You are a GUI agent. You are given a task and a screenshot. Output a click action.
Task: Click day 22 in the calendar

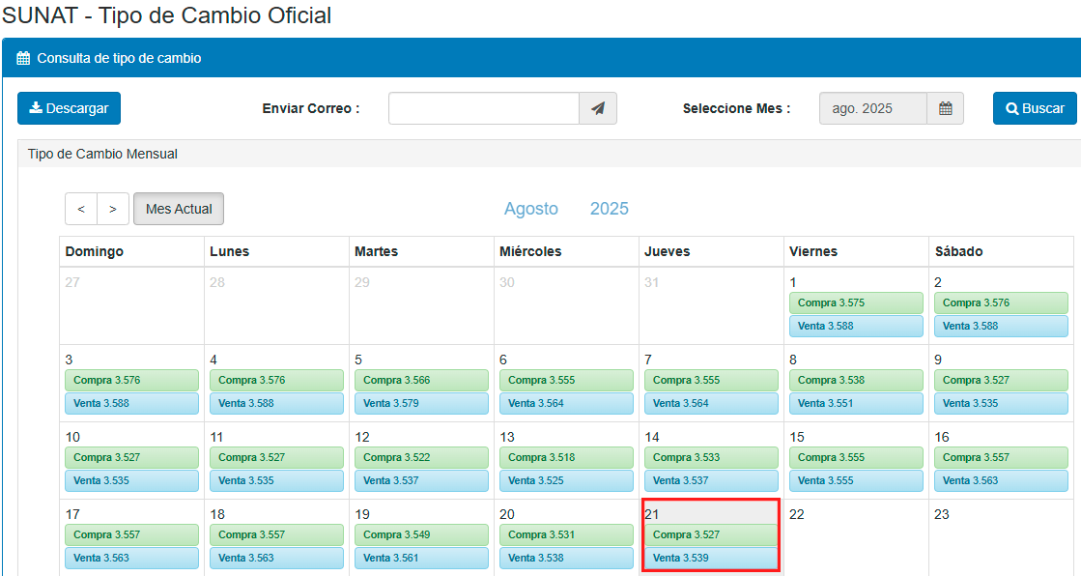coord(796,514)
